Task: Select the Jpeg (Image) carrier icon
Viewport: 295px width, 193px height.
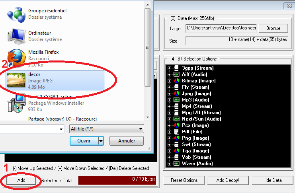Action: pos(176,94)
